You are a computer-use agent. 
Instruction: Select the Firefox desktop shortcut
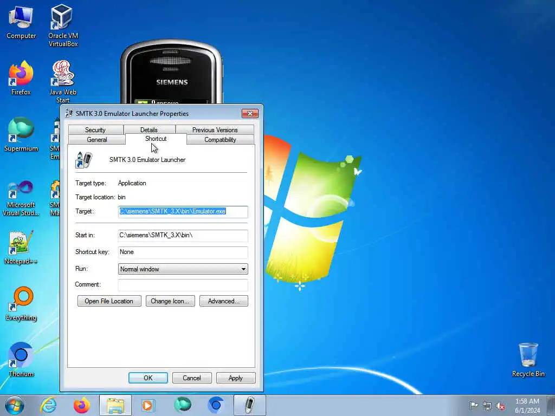click(x=21, y=78)
